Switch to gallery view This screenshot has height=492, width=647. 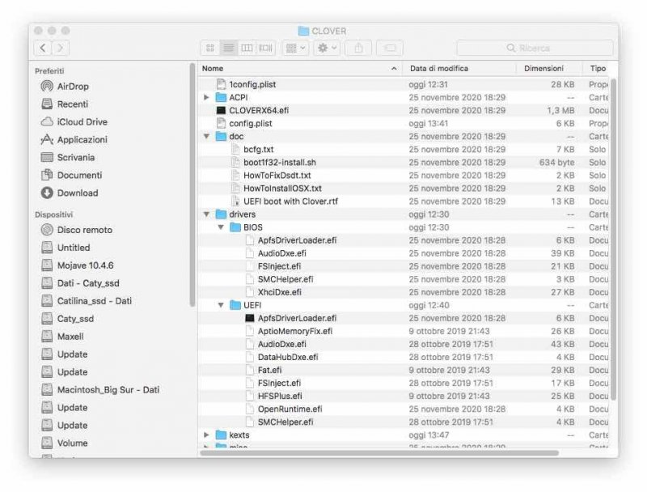(x=265, y=49)
